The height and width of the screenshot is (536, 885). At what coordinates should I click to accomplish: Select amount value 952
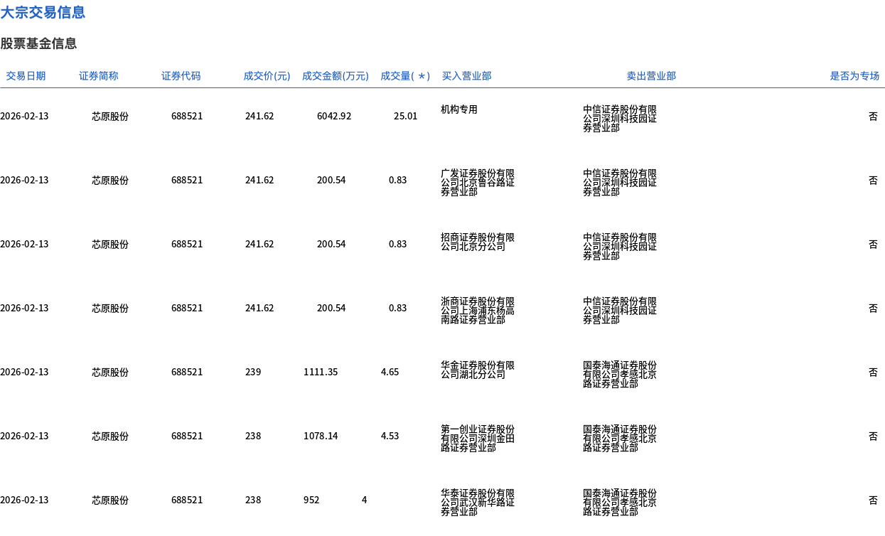click(x=311, y=500)
